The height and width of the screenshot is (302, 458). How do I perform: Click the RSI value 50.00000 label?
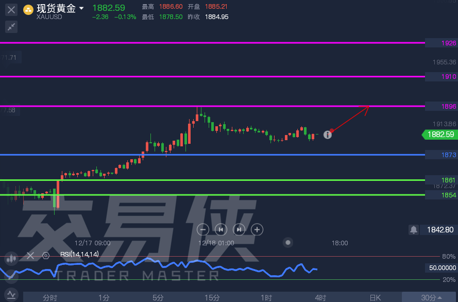[442, 268]
